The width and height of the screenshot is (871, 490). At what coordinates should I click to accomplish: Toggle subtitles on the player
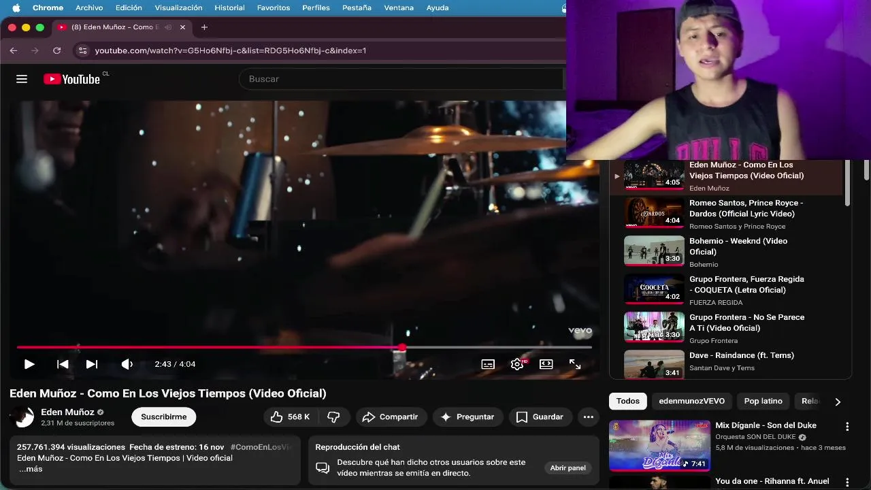(488, 364)
